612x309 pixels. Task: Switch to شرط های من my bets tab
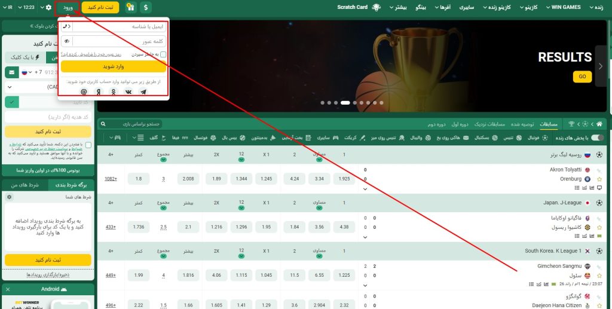click(x=25, y=185)
